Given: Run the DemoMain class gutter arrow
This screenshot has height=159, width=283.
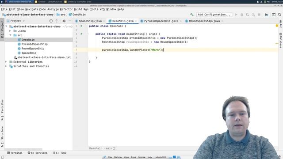Looking at the screenshot, I should point(81,26).
